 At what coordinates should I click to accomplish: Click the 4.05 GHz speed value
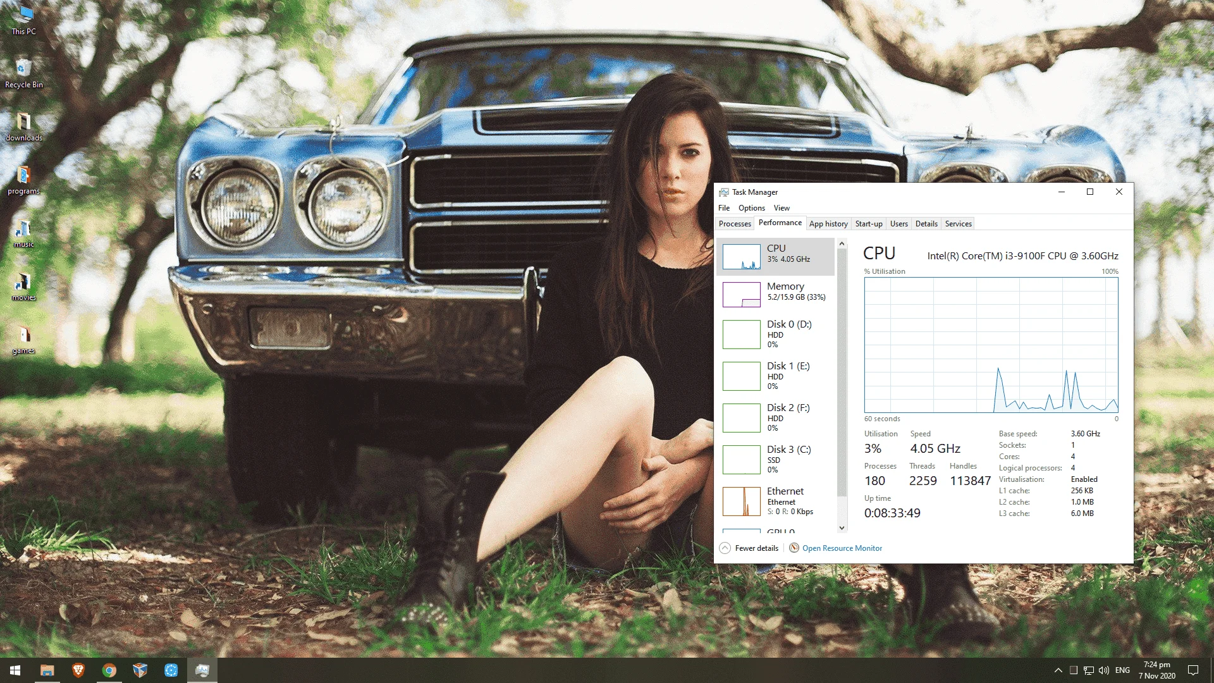[x=935, y=448]
